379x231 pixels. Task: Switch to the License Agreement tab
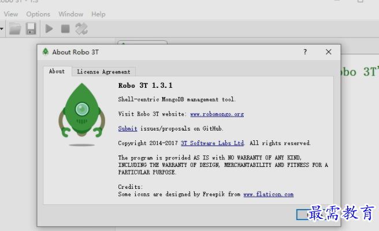(x=103, y=72)
